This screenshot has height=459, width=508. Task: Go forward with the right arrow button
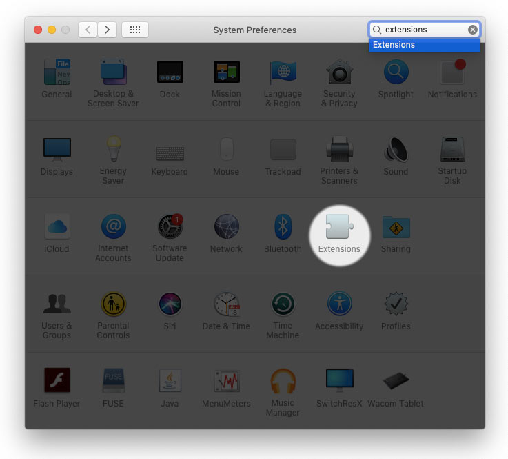tap(108, 30)
